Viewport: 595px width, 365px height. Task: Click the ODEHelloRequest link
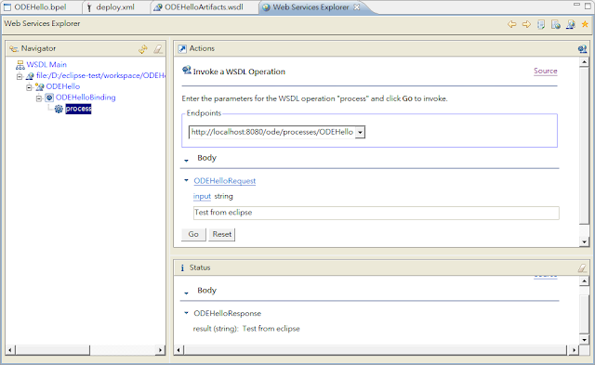pos(225,181)
